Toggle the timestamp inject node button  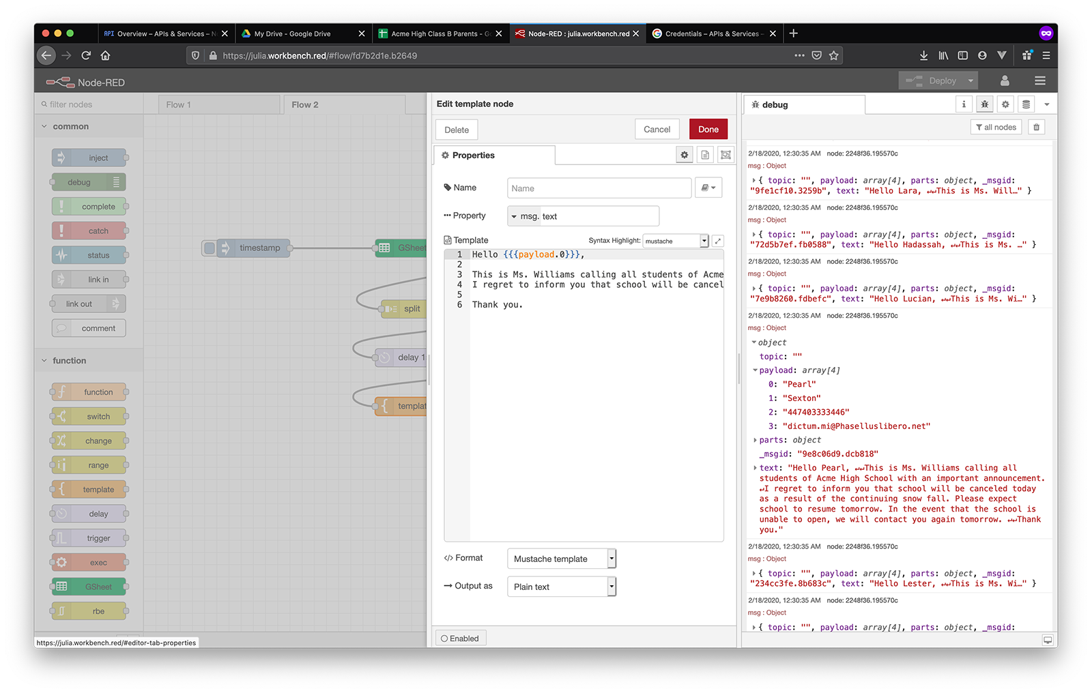(x=210, y=248)
